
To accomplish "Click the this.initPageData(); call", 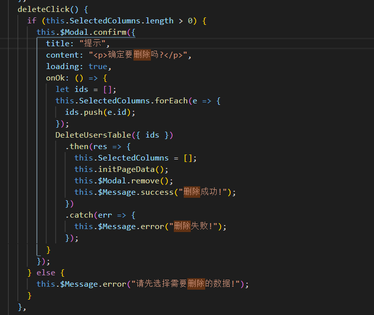I will [x=122, y=169].
